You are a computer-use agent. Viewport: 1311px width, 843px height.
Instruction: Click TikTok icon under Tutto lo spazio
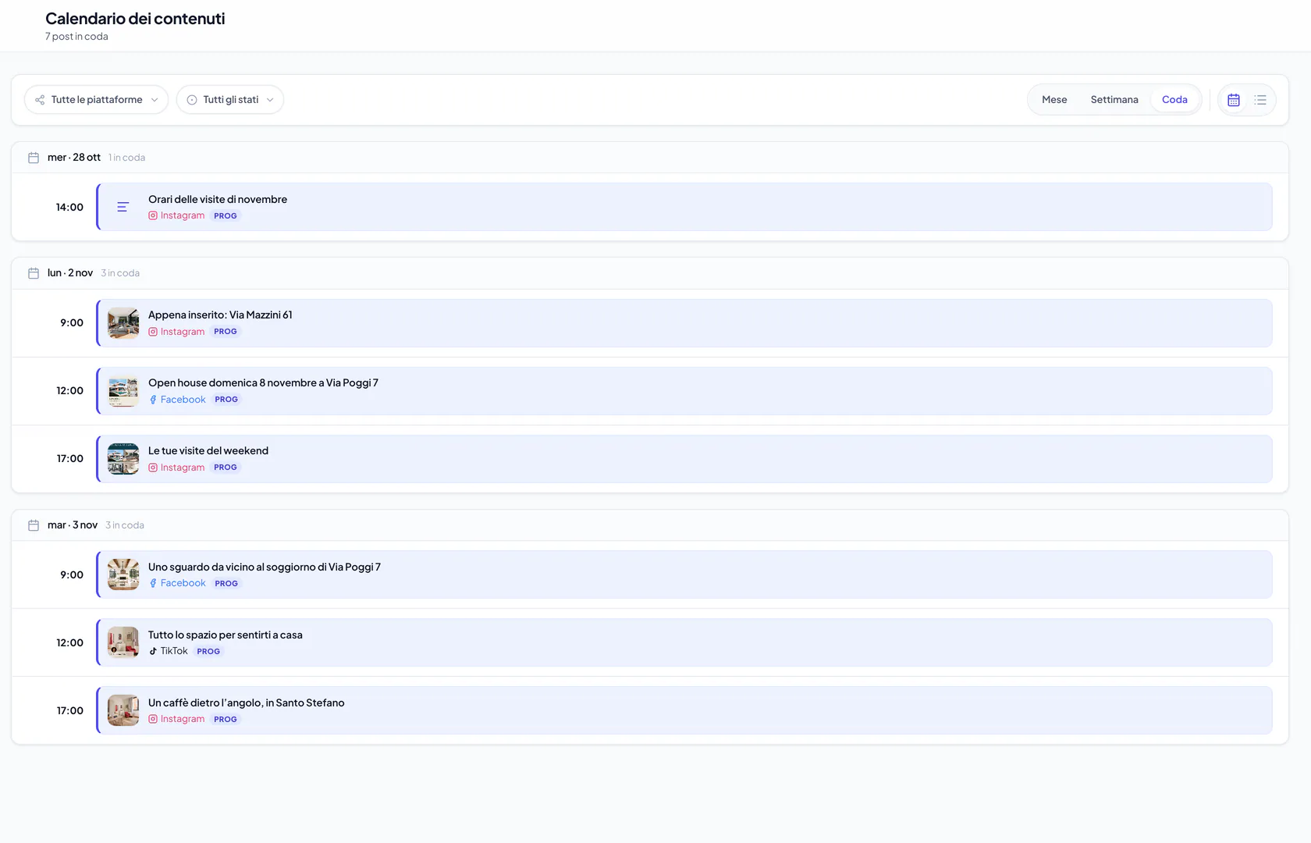[153, 651]
